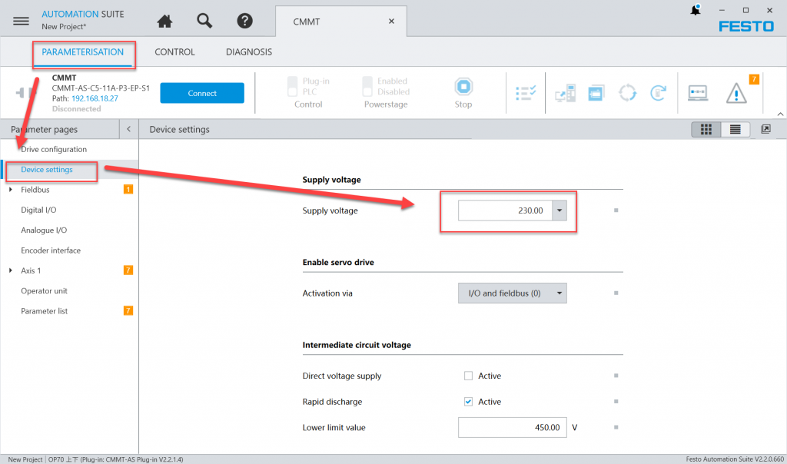The image size is (787, 464).
Task: Click the reinitialise arrow icon
Action: tap(658, 93)
